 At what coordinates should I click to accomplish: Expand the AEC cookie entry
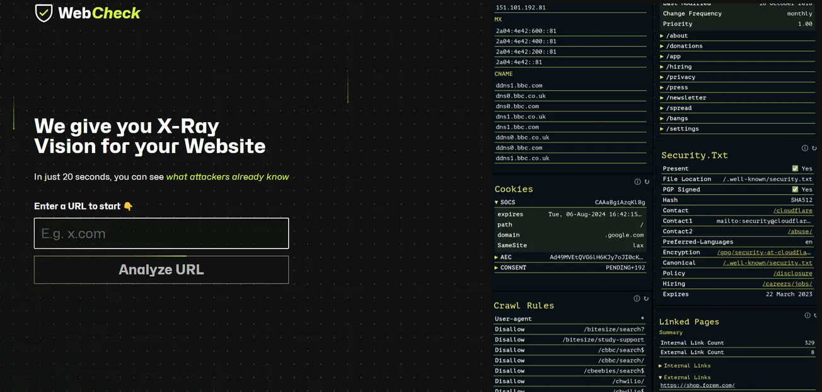pyautogui.click(x=497, y=257)
